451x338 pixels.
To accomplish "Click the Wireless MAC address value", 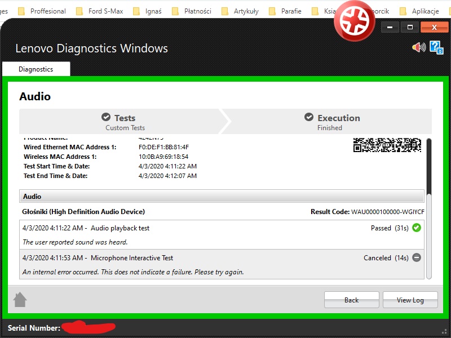I will [x=163, y=157].
